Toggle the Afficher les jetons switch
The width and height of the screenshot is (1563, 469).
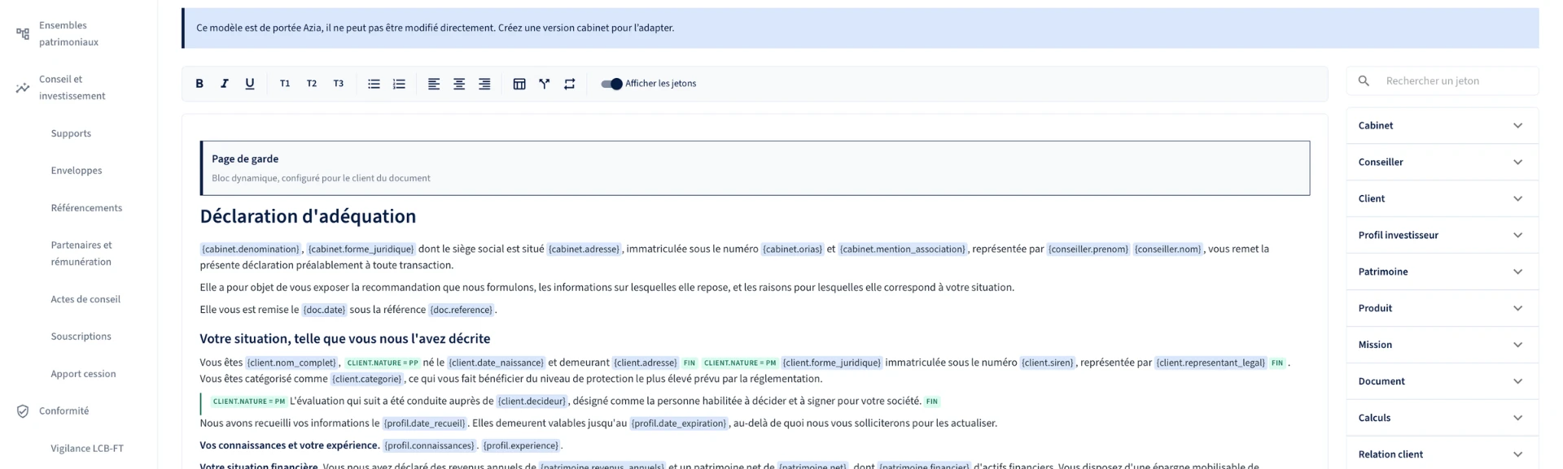point(611,84)
